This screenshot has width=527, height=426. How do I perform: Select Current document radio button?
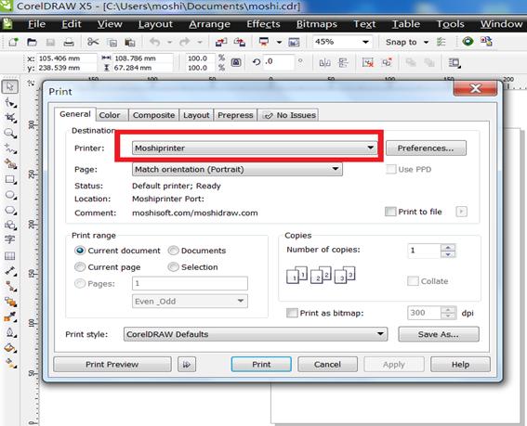click(80, 251)
